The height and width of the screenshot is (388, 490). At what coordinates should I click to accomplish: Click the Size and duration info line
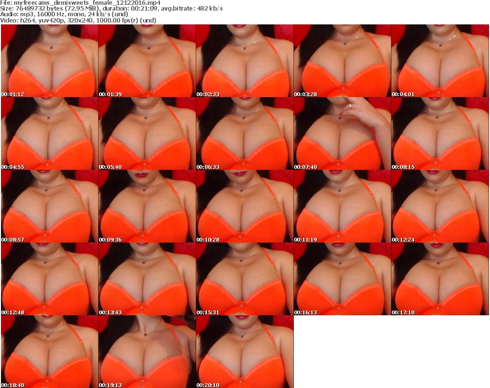(111, 9)
